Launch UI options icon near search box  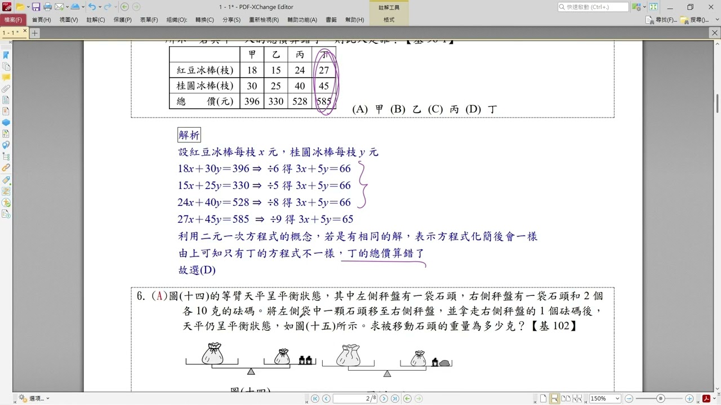pyautogui.click(x=637, y=7)
